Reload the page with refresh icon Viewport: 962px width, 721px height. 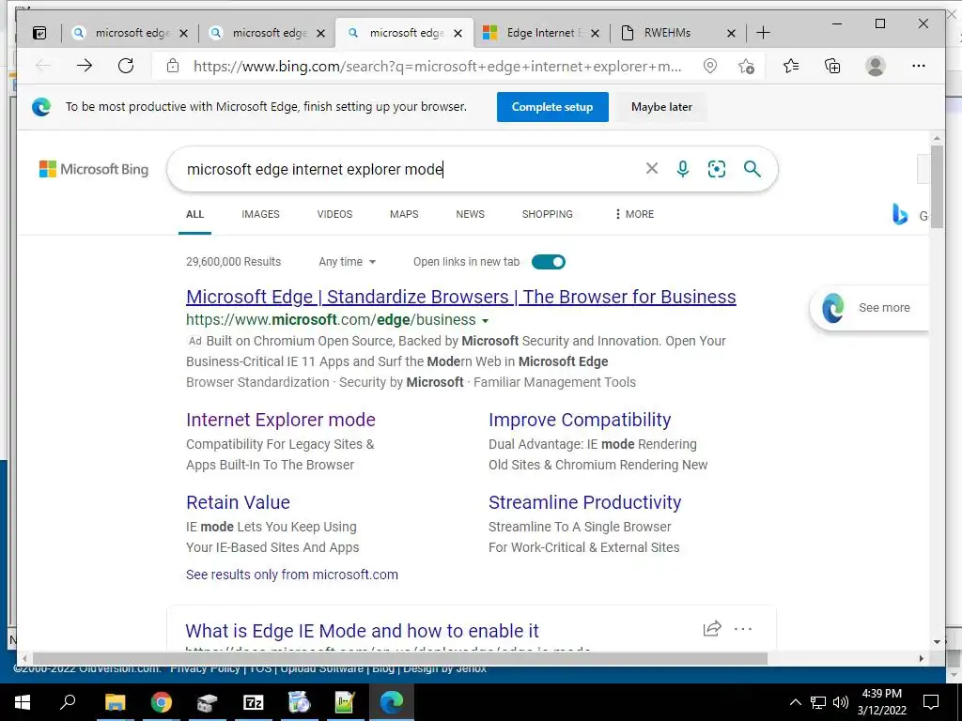click(x=126, y=66)
